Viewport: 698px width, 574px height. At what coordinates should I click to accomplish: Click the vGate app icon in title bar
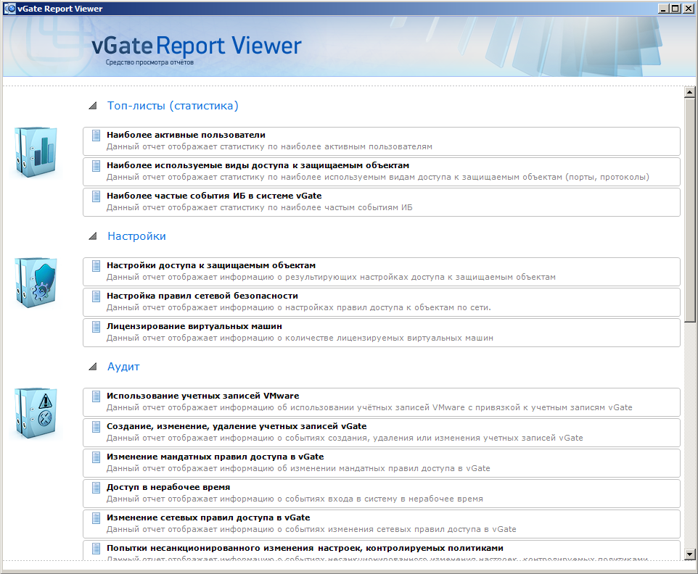[9, 9]
